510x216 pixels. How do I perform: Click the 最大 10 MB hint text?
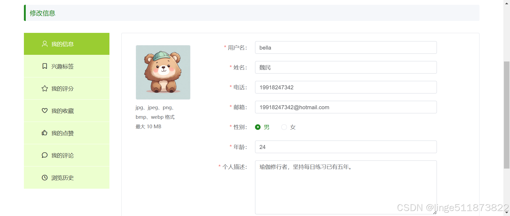tap(148, 126)
